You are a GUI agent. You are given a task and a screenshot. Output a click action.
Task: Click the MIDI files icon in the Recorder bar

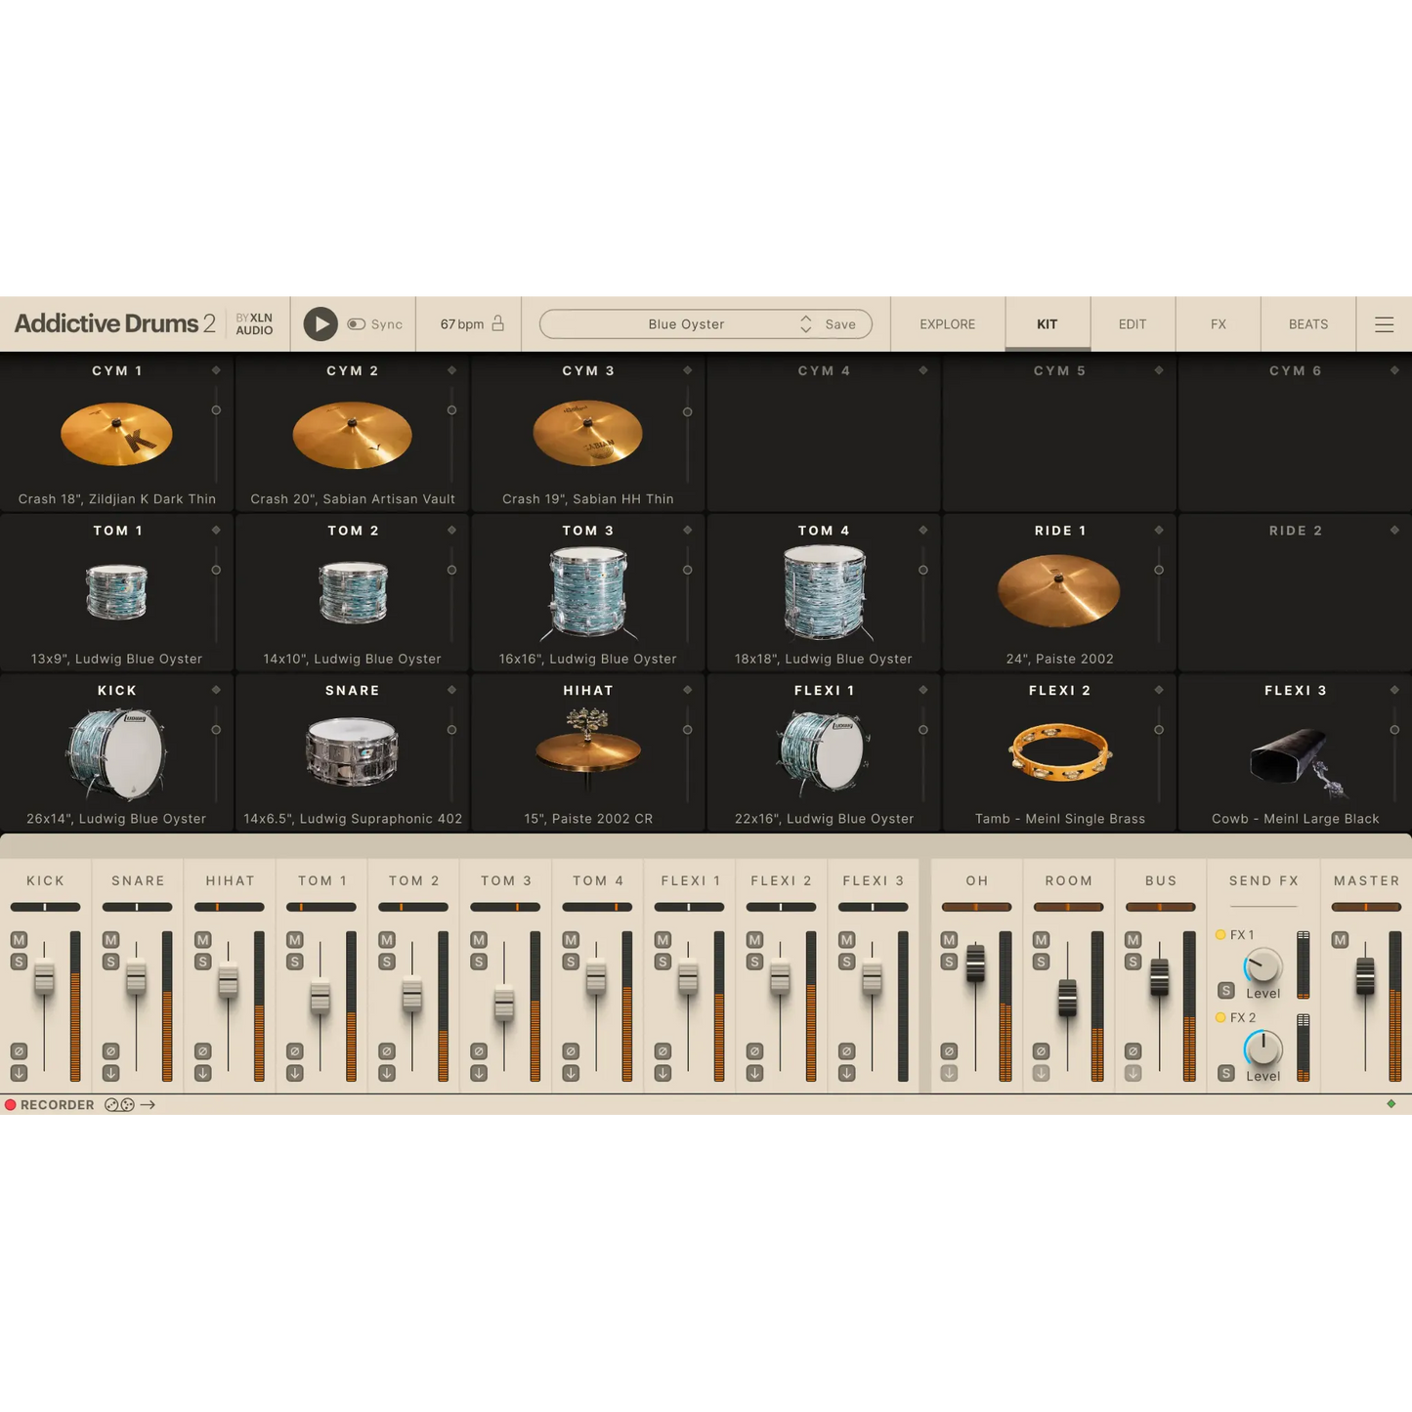click(x=118, y=1105)
